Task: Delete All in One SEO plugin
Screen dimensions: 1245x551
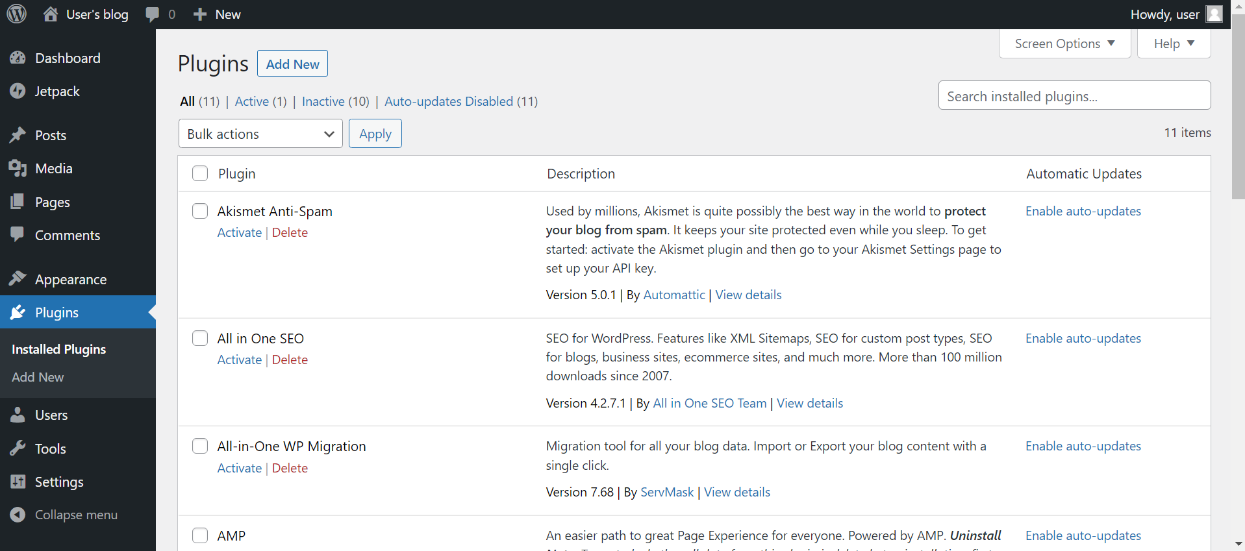Action: point(290,360)
